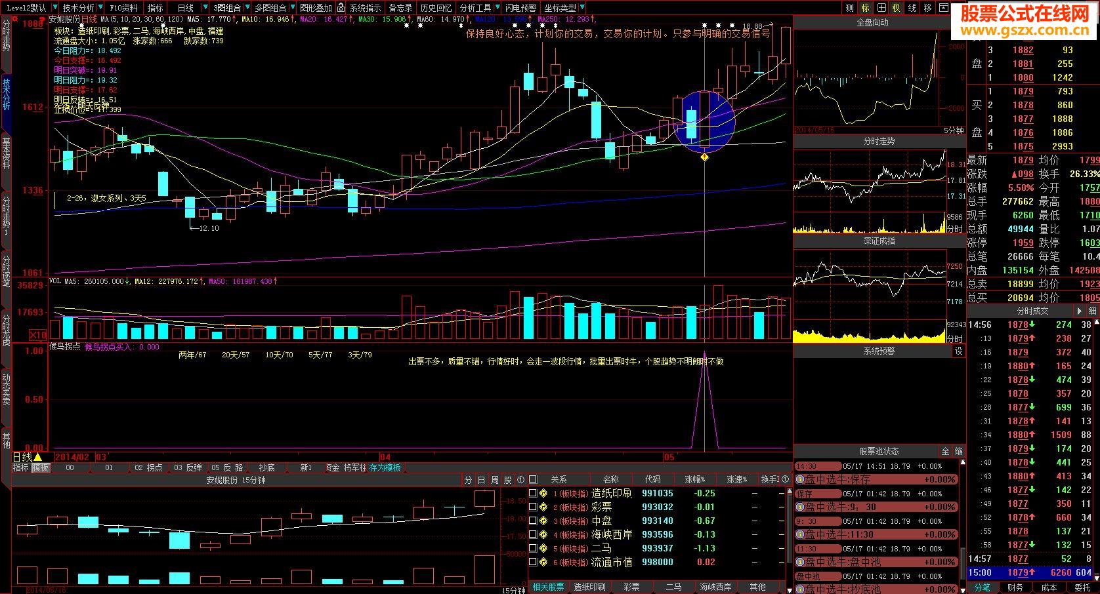
Task: Open the F10资料 menu
Action: click(123, 8)
